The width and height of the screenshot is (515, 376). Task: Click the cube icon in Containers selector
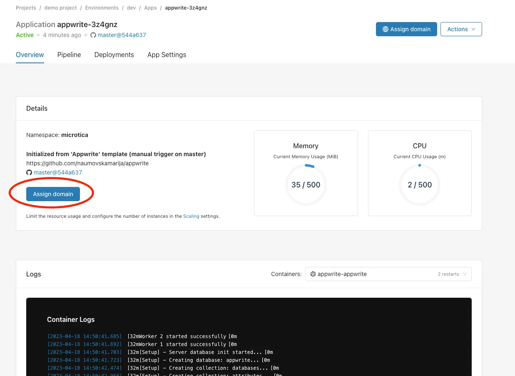tap(313, 274)
